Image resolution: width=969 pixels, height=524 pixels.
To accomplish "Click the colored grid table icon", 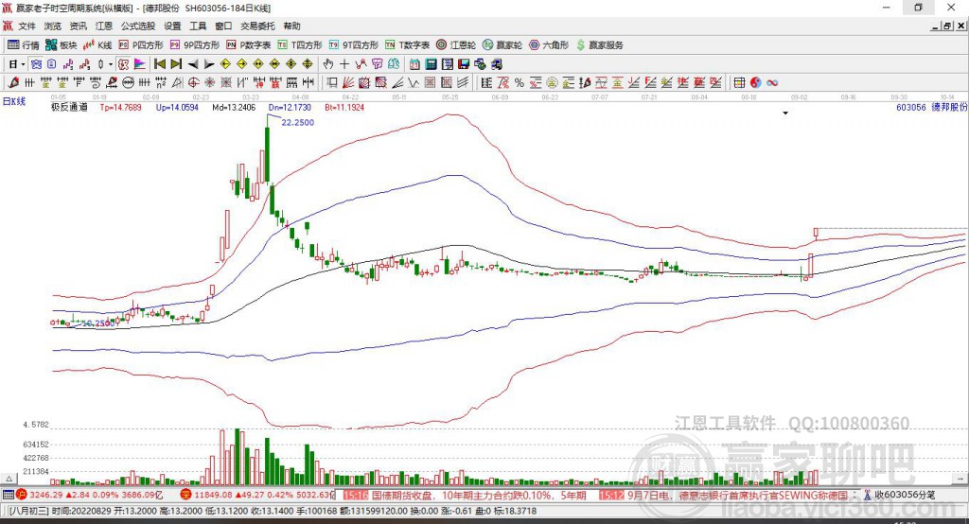I will click(x=739, y=83).
